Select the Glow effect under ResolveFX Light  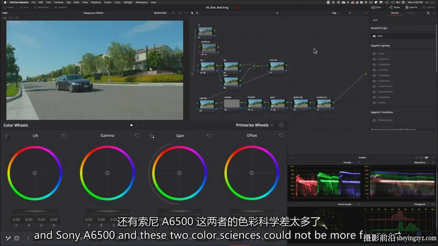coord(403,36)
